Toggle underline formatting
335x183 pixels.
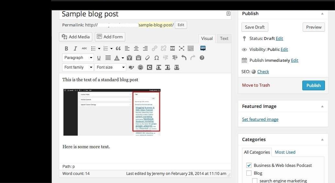[x=99, y=58]
